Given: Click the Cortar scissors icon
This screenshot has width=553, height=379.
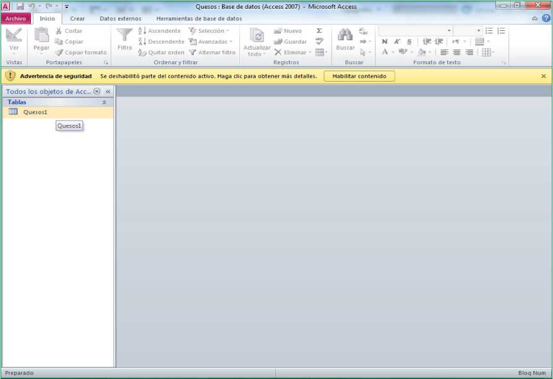Looking at the screenshot, I should tap(59, 31).
